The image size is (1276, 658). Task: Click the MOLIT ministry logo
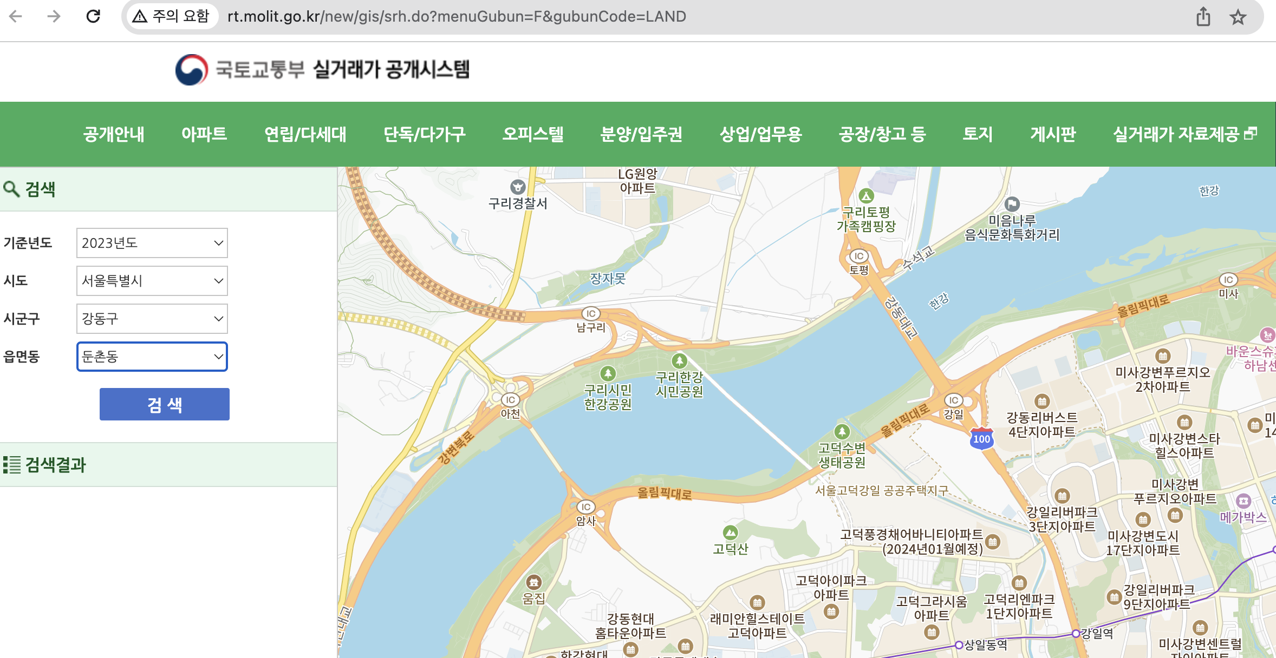coord(191,70)
